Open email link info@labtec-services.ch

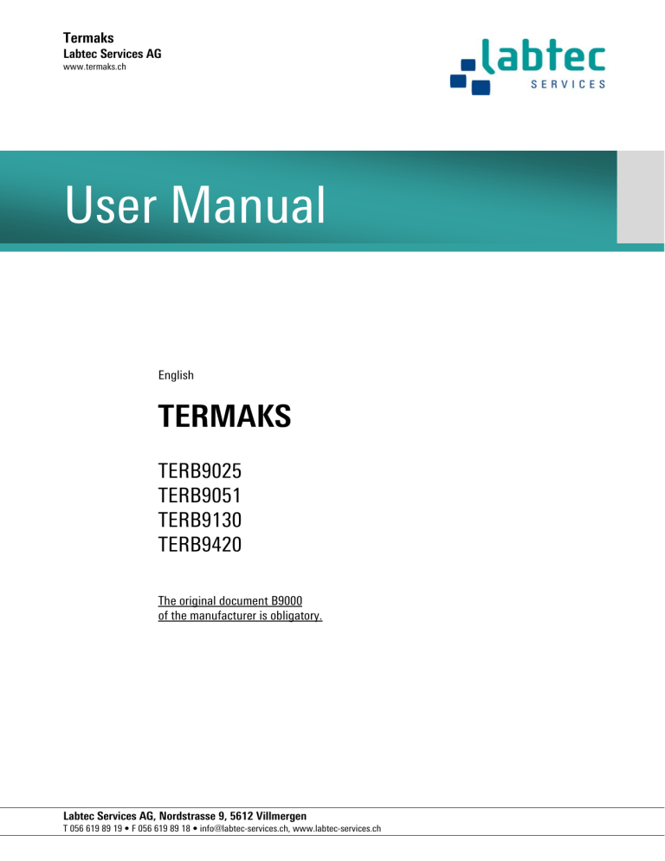coord(244,829)
